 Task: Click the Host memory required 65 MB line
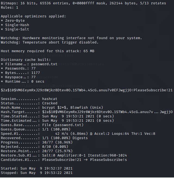[48, 51]
